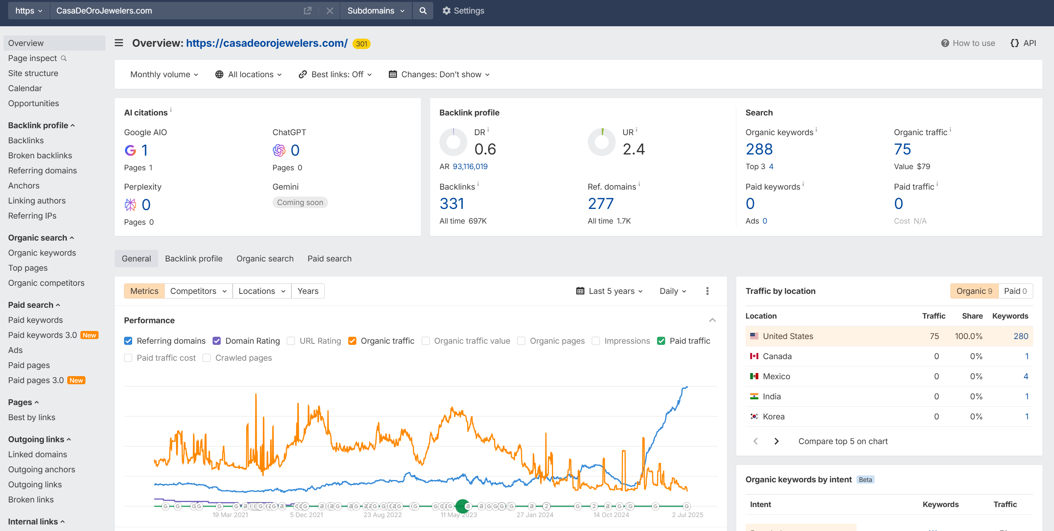Viewport: 1054px width, 531px height.
Task: Click the large green marker on the timeline
Action: point(463,506)
